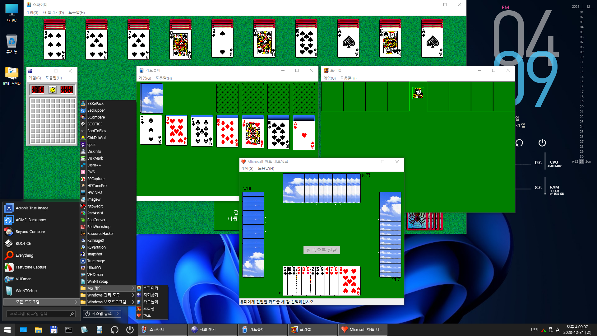Viewport: 597px width, 336px height.
Task: Expand the MS 게임 folder submenu
Action: point(108,288)
